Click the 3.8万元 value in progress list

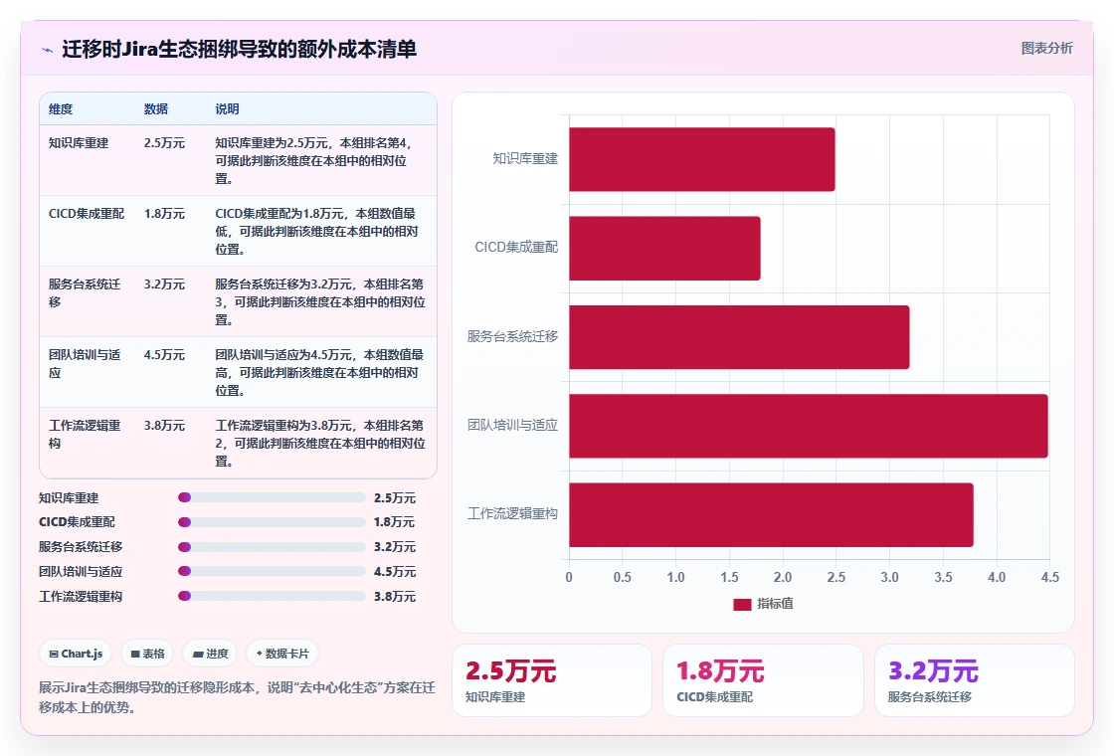(395, 596)
